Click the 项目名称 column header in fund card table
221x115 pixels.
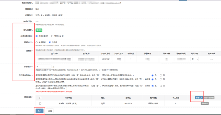click(x=54, y=54)
